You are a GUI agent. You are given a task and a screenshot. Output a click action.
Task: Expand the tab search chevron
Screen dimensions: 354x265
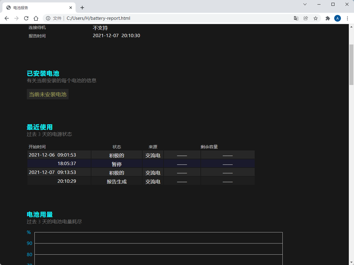tap(305, 4)
